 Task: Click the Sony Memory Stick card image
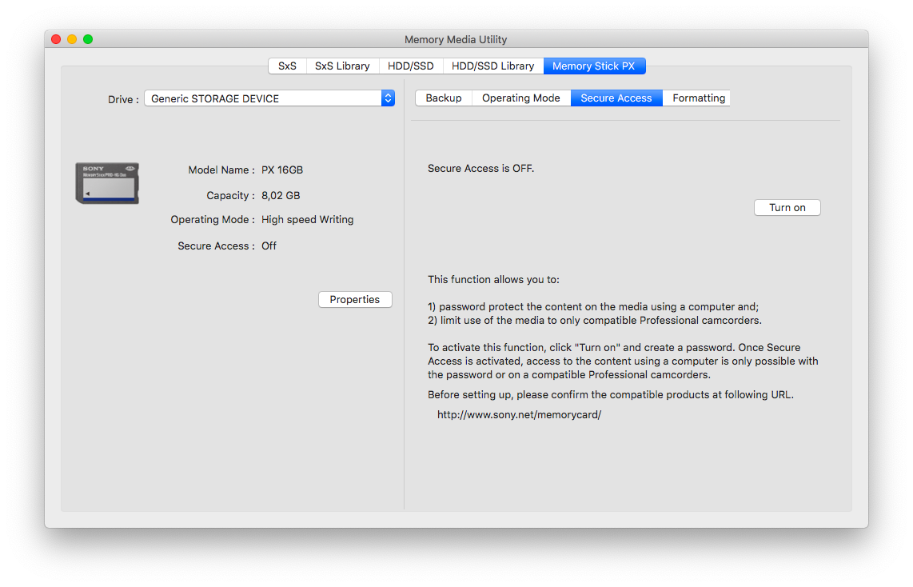107,183
